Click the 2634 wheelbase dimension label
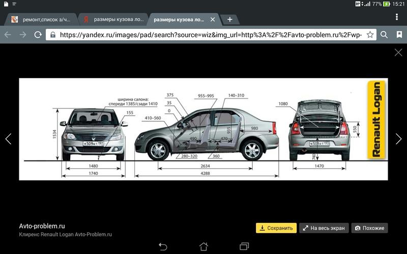 pyautogui.click(x=205, y=166)
